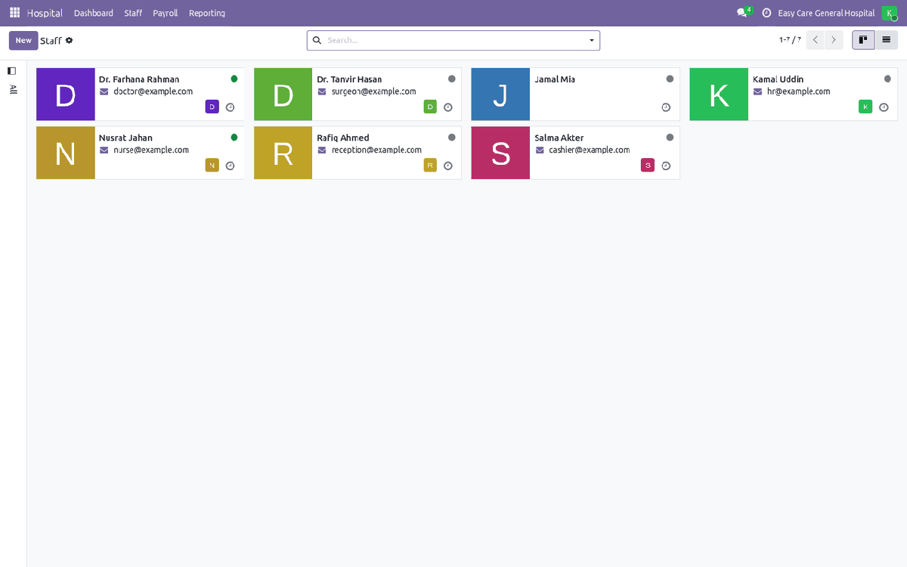
Task: Click the New button
Action: (x=23, y=40)
